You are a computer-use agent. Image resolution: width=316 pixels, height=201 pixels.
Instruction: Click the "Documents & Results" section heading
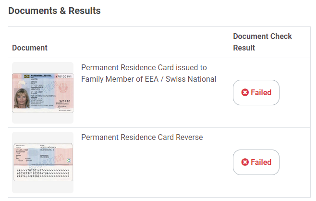pos(54,10)
